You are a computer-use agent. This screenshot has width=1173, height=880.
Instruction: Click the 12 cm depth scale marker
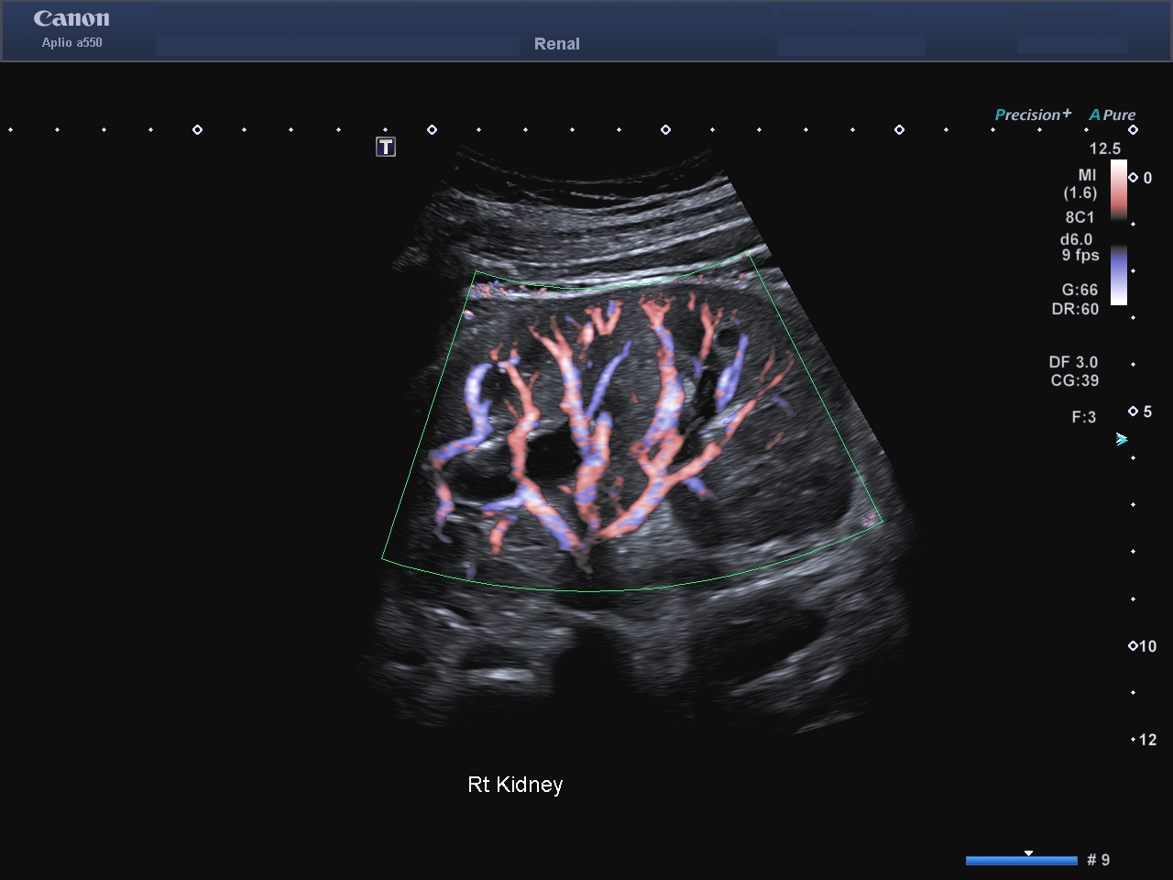coord(1144,740)
